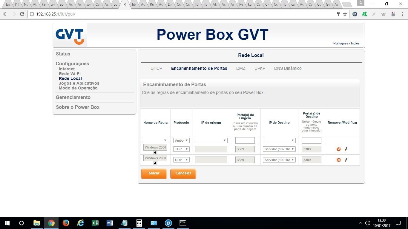Open IP de origem dropdown in new row

click(211, 140)
